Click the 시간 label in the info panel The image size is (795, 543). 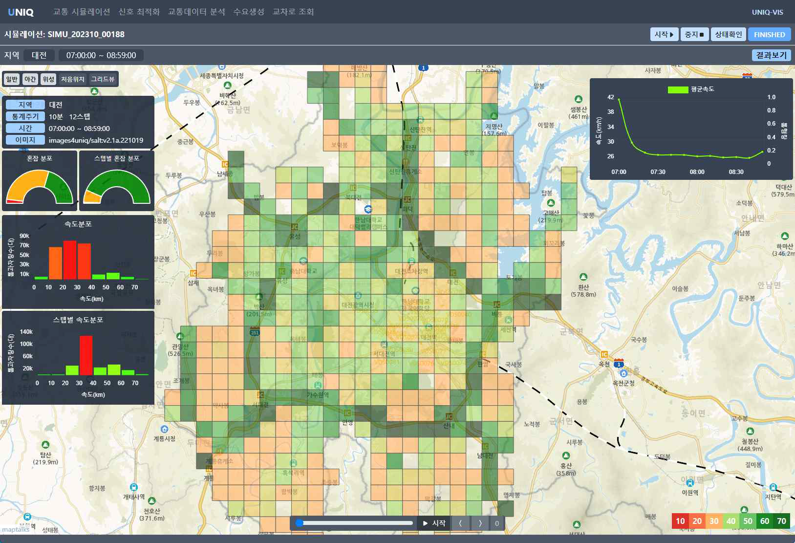click(25, 128)
